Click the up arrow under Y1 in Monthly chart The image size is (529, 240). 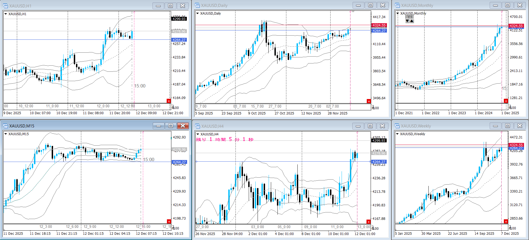tap(412, 21)
